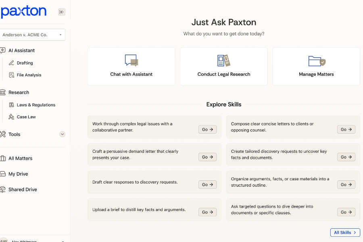This screenshot has width=363, height=242.
Task: Open Shared Drive
Action: point(23,190)
